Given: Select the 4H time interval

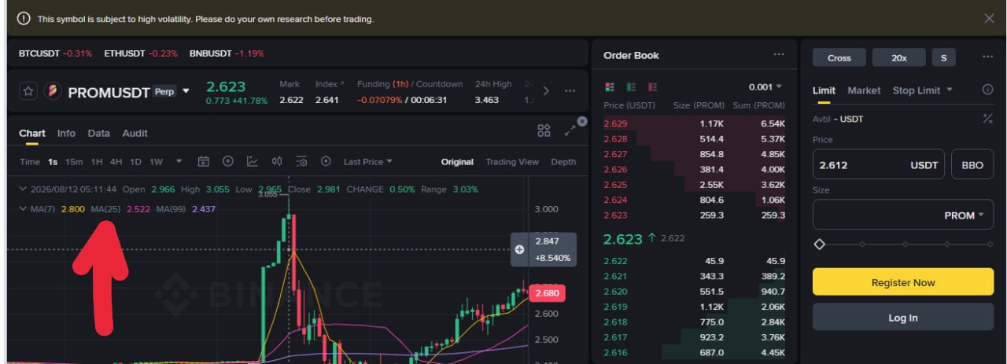Looking at the screenshot, I should point(116,162).
